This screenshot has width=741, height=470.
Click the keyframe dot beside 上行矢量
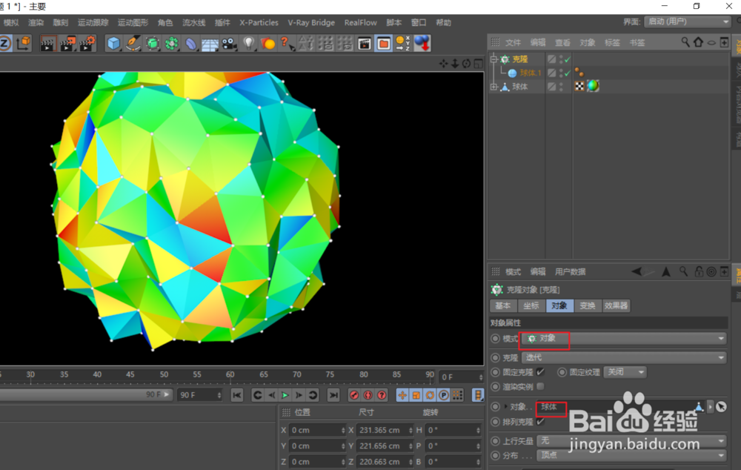tap(495, 441)
